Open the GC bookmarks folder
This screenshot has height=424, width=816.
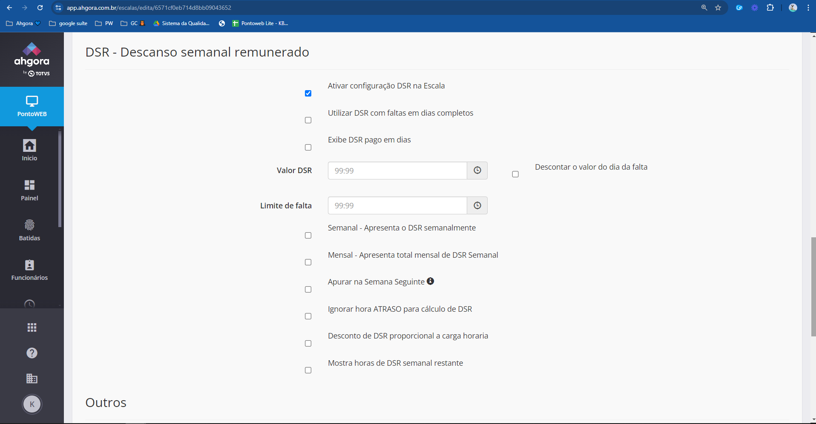click(133, 23)
